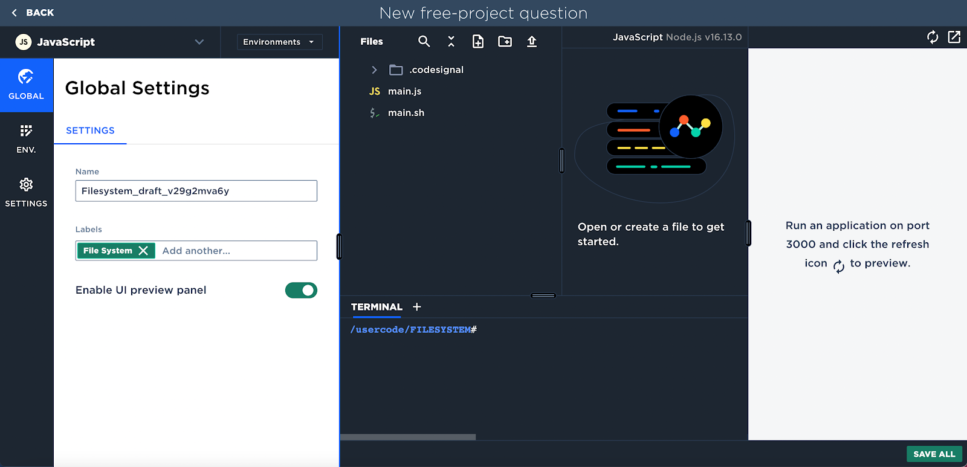
Task: Remove the File System label
Action: (x=143, y=251)
